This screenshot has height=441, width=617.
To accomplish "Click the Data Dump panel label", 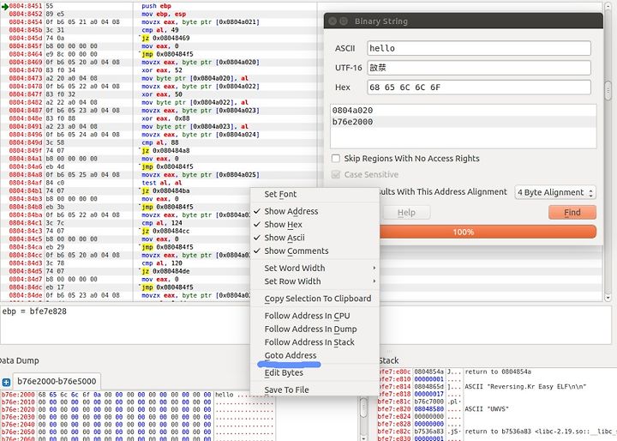I will click(x=19, y=360).
